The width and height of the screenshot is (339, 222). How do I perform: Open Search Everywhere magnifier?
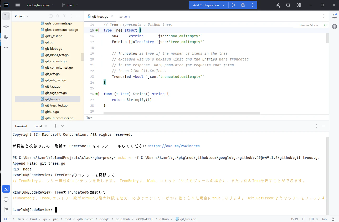click(x=288, y=5)
